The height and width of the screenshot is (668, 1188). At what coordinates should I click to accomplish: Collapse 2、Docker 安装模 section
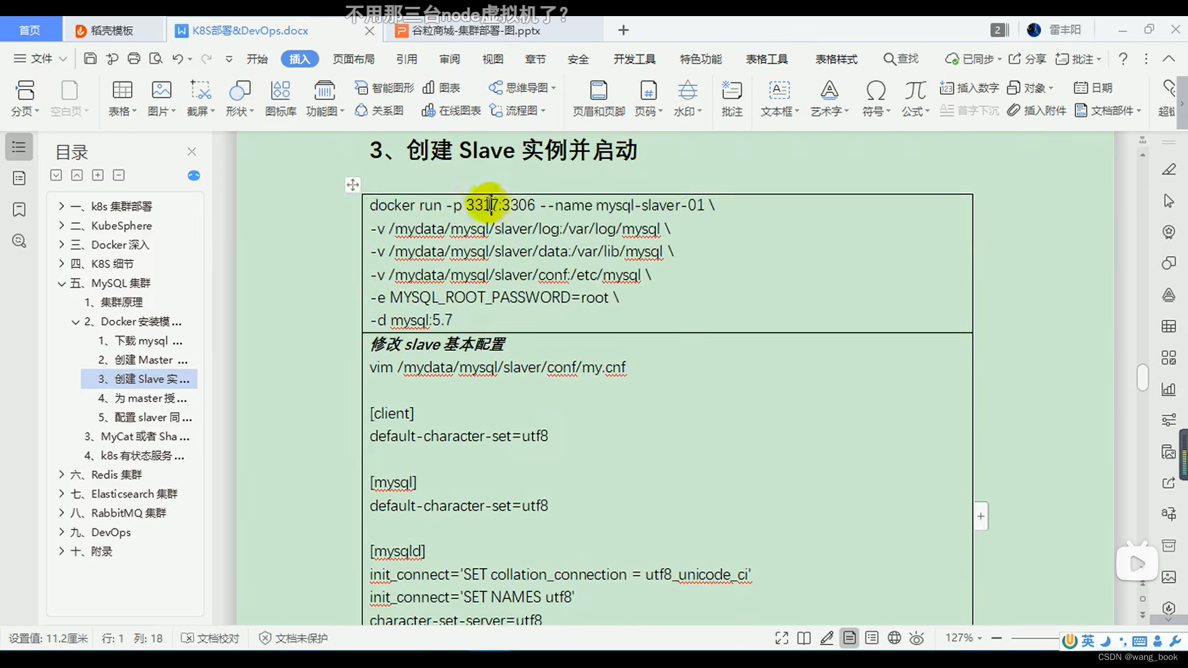click(x=75, y=322)
